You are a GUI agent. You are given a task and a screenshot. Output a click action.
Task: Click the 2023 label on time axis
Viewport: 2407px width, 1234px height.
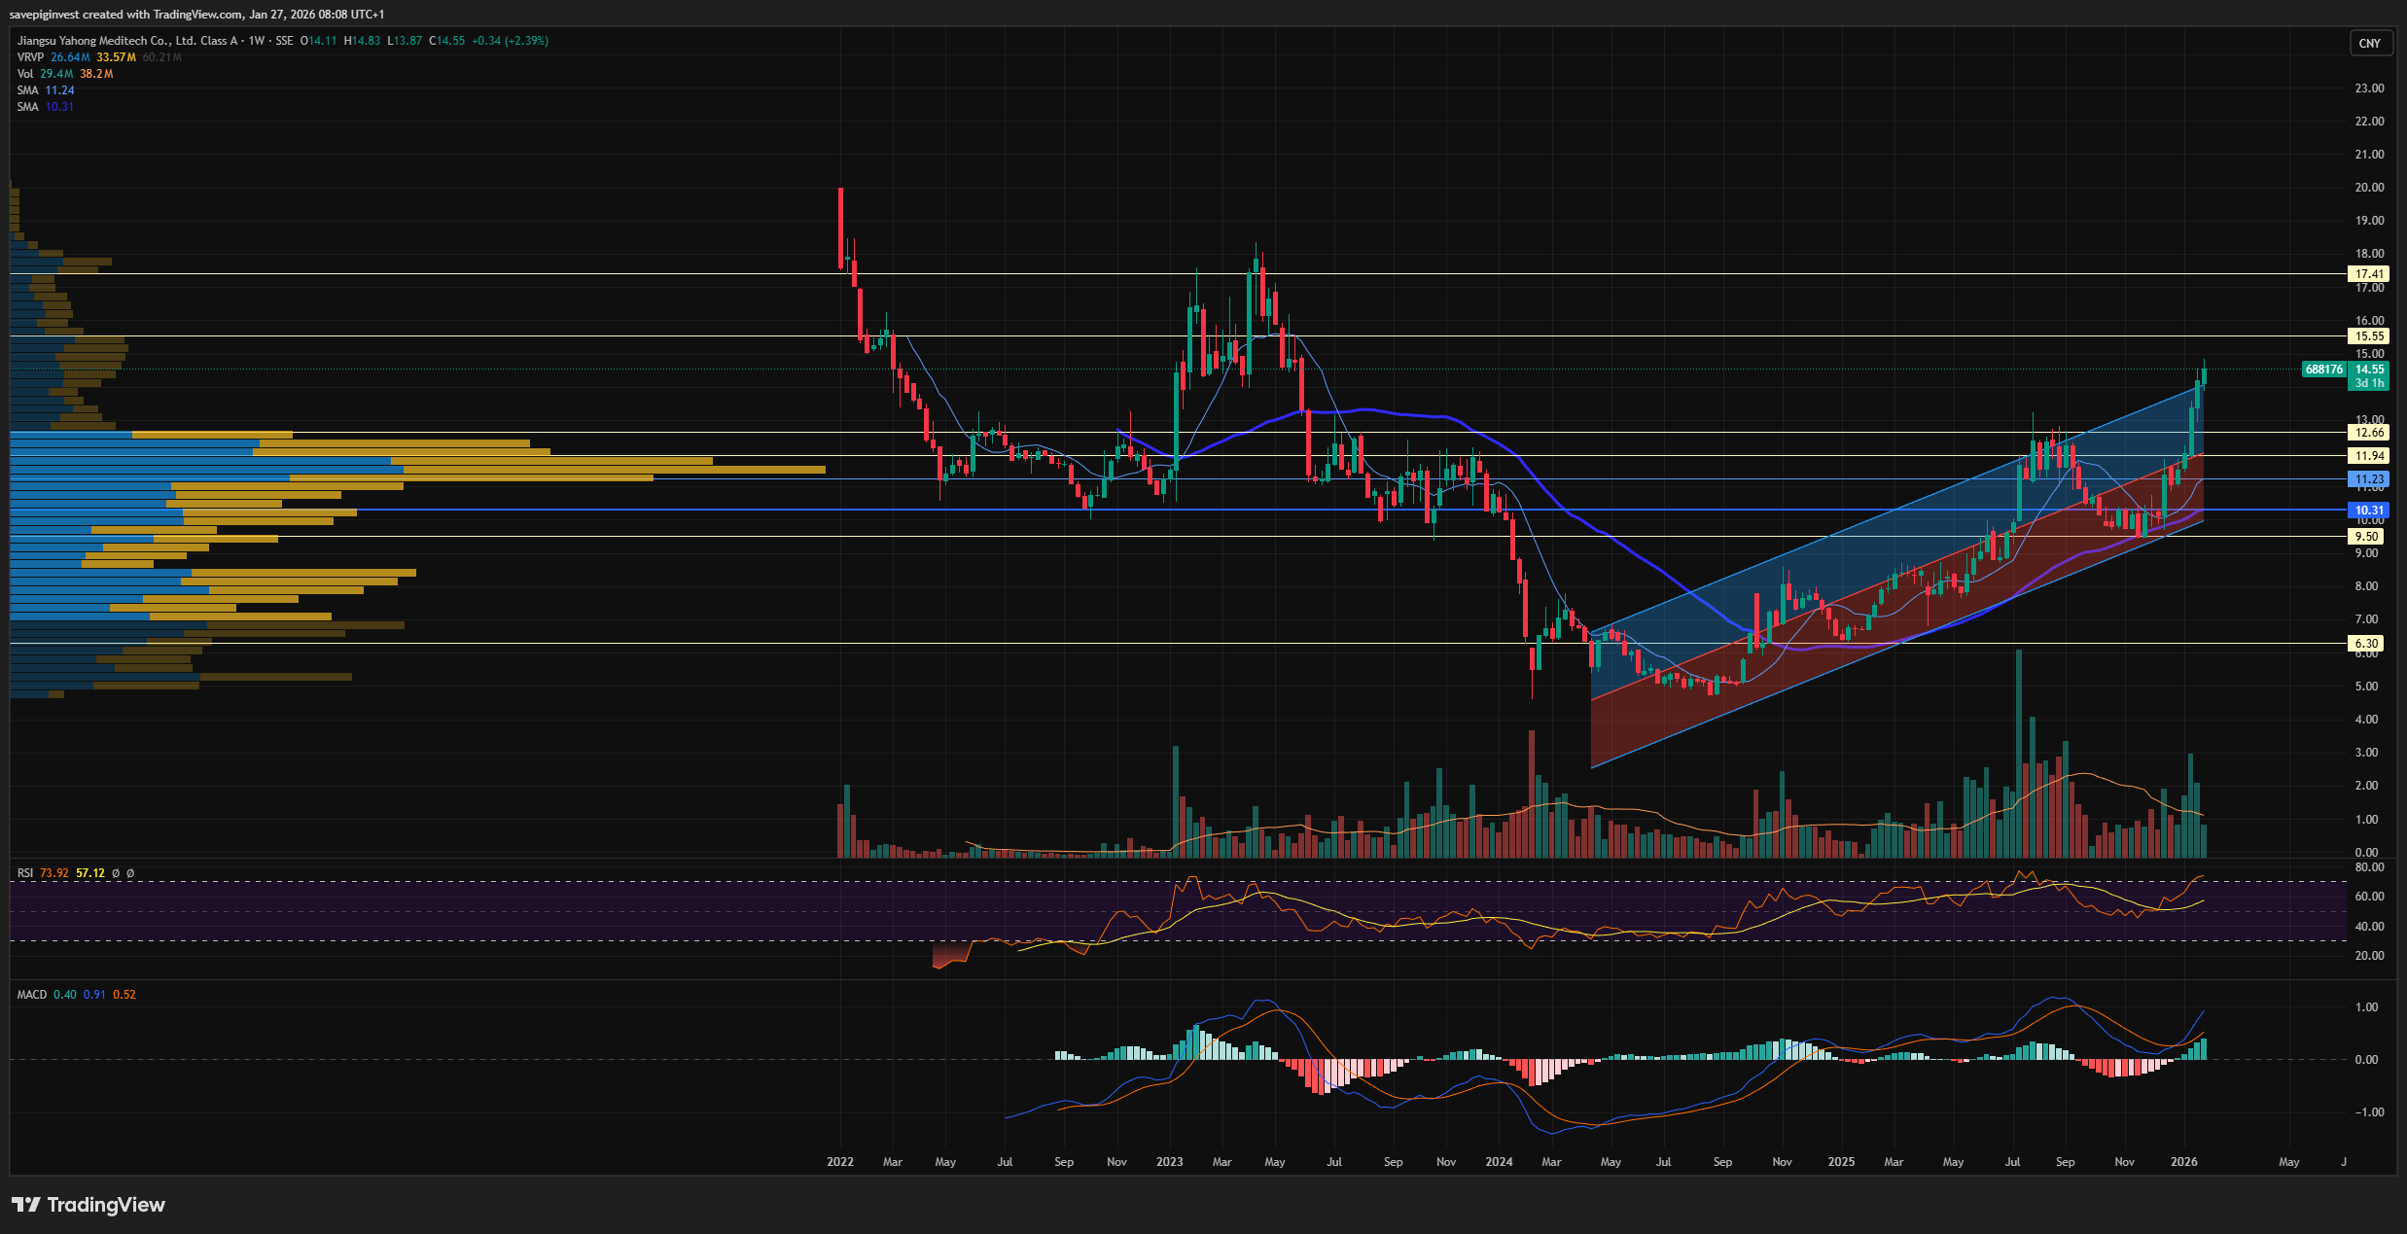point(1169,1162)
